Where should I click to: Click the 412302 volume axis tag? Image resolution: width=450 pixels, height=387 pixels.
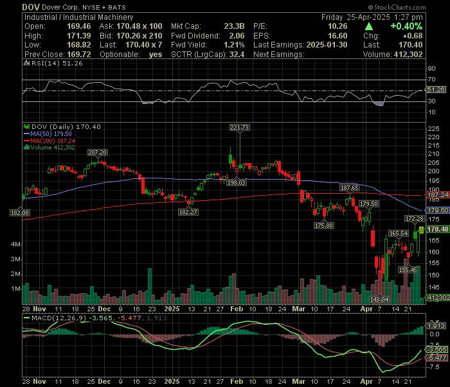[438, 298]
